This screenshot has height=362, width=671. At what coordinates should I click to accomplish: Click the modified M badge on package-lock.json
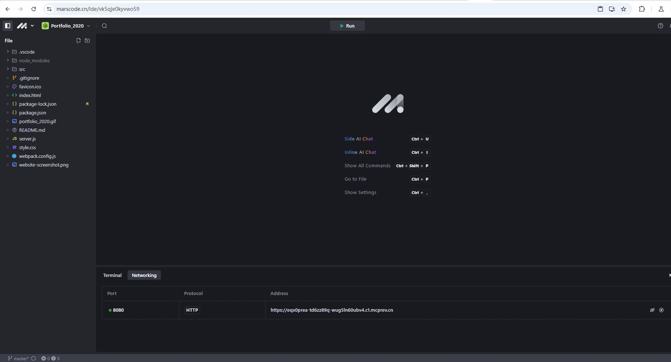click(87, 104)
